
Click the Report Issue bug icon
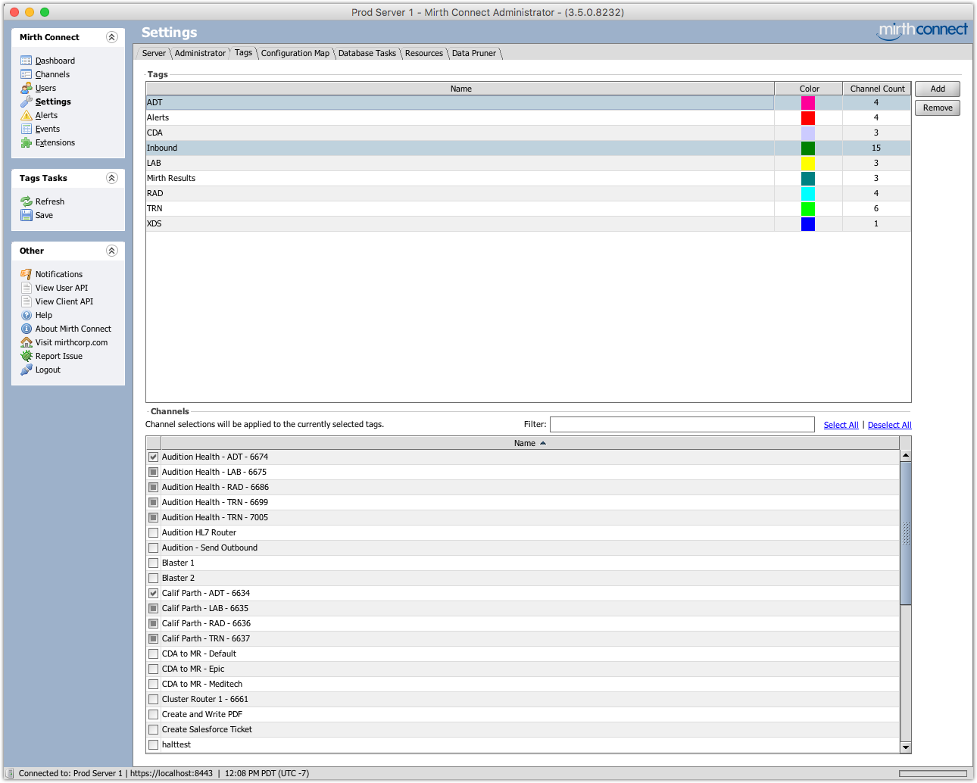pyautogui.click(x=27, y=356)
